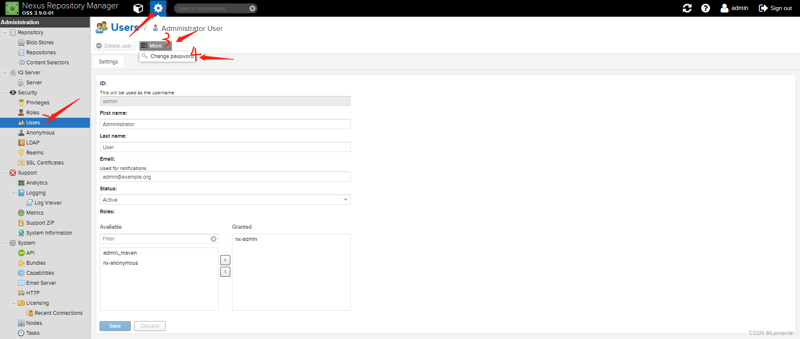The image size is (800, 339).
Task: Click the Last name field
Action: coord(225,147)
